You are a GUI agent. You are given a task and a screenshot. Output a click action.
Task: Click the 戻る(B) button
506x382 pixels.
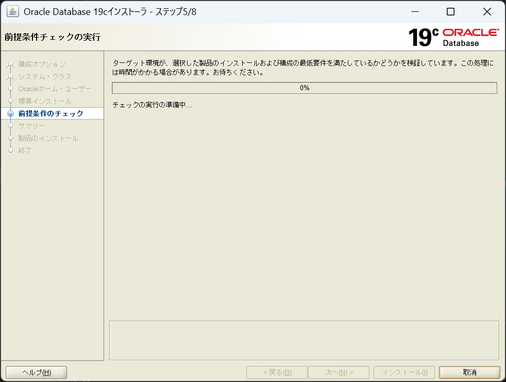pyautogui.click(x=277, y=372)
